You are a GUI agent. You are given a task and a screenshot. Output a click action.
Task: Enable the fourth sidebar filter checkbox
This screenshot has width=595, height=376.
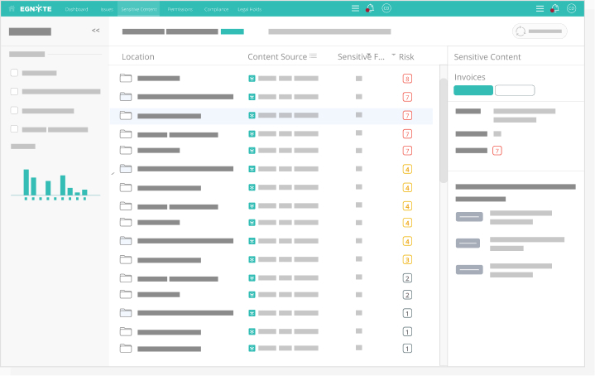pyautogui.click(x=14, y=128)
